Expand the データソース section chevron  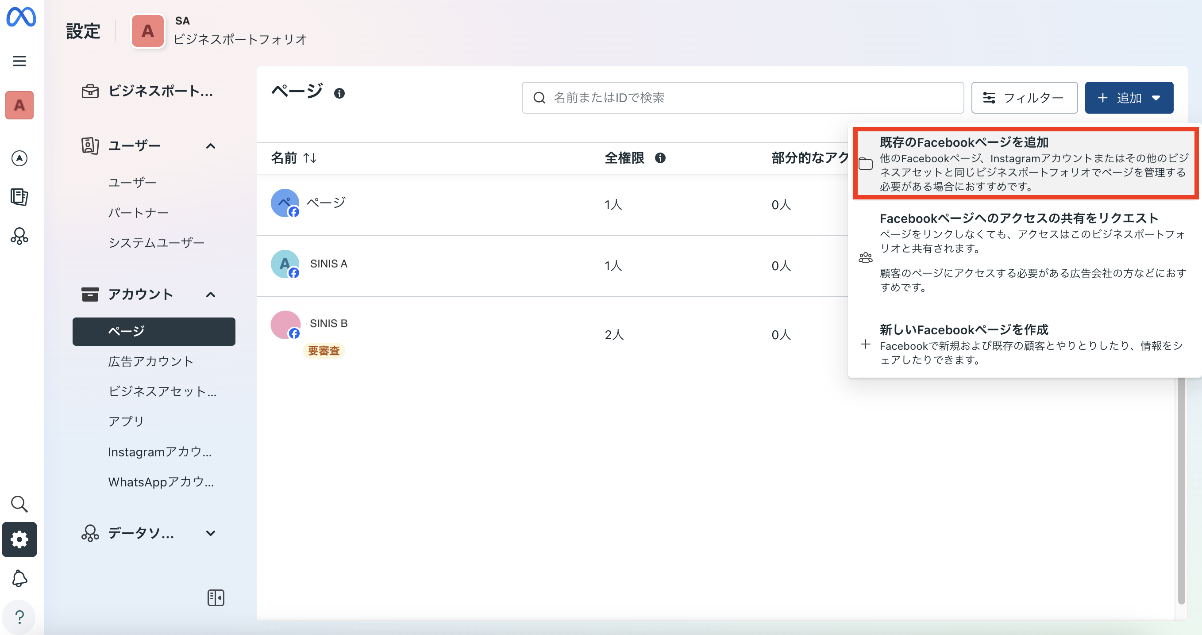211,533
